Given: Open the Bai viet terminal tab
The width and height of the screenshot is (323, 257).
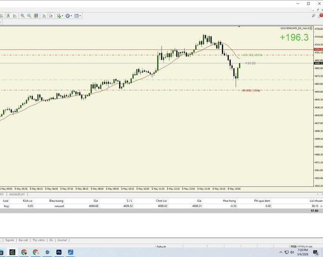Looking at the screenshot, I should point(23,240).
